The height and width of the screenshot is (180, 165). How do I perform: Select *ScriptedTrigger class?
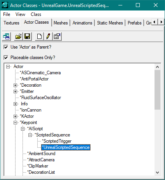57,141
